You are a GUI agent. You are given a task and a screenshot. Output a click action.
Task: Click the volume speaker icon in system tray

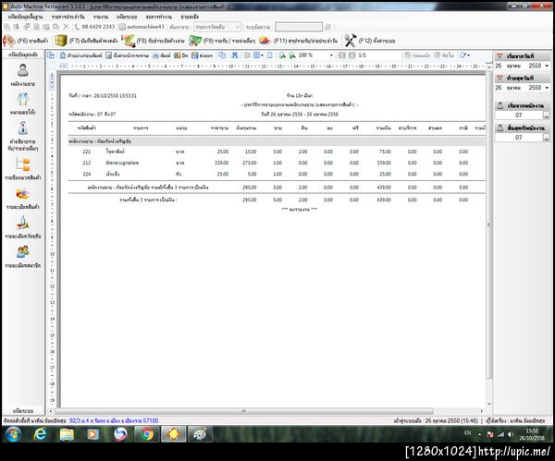(x=511, y=434)
